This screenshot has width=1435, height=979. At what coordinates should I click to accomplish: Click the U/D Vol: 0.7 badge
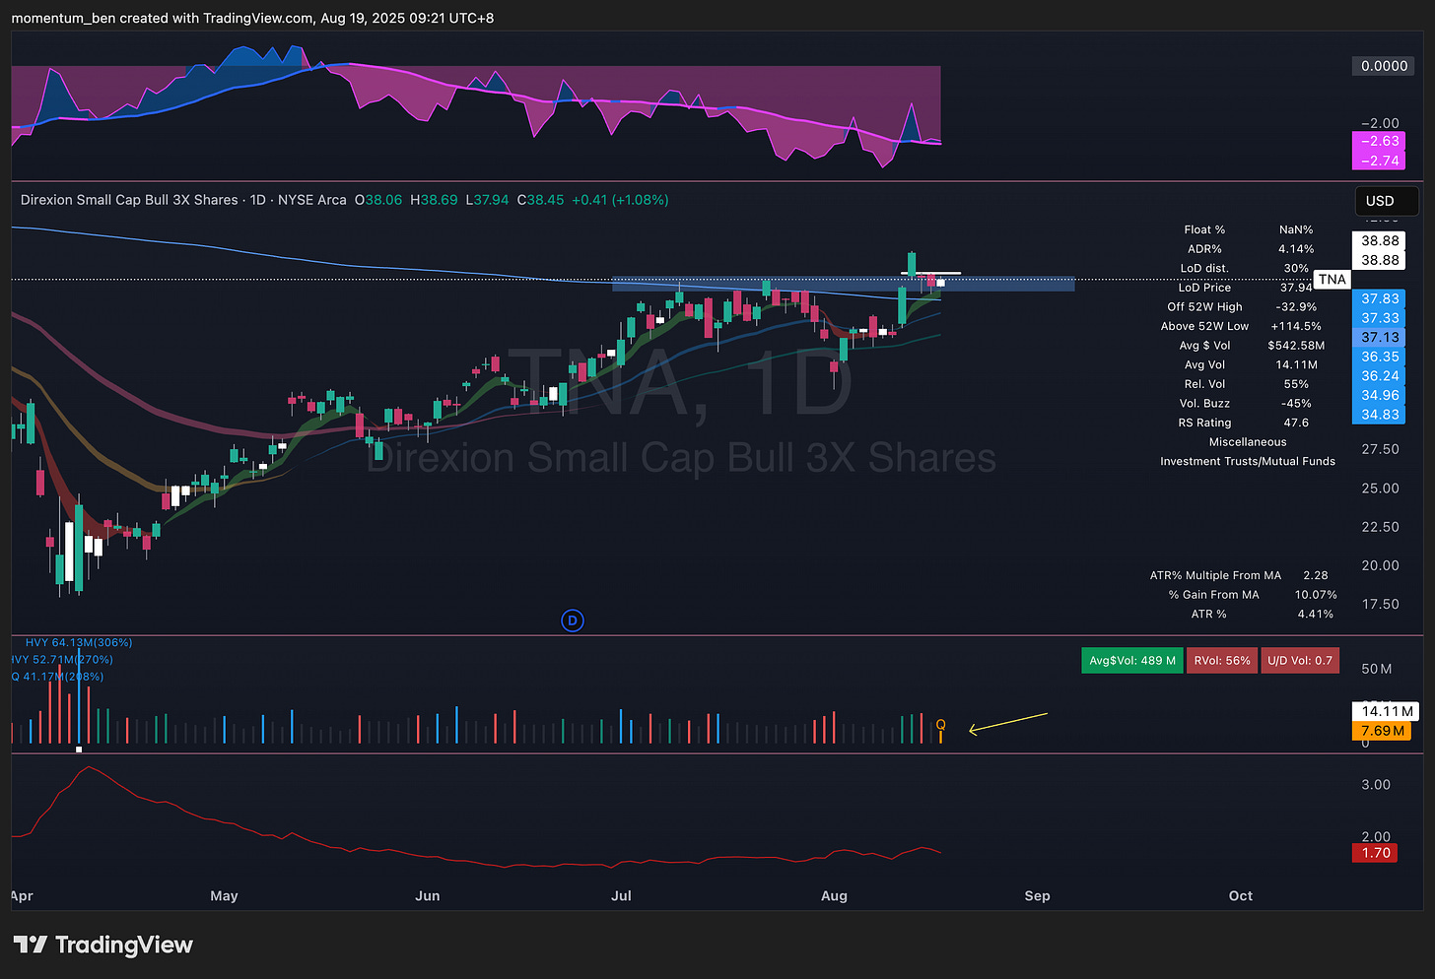pos(1300,660)
